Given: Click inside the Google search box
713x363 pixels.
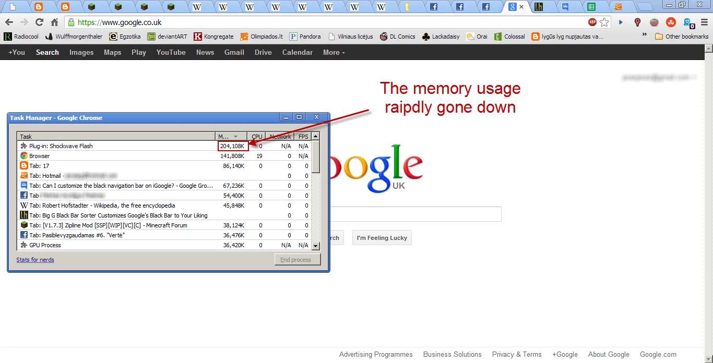Looking at the screenshot, I should [415, 214].
